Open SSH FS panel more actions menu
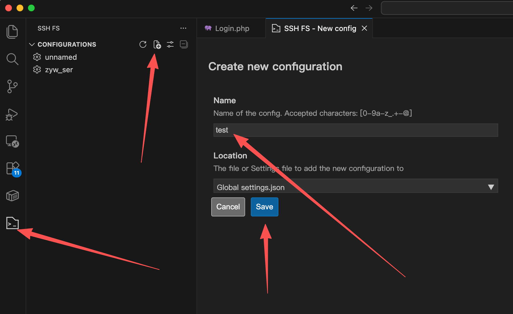The height and width of the screenshot is (314, 513). coord(183,28)
